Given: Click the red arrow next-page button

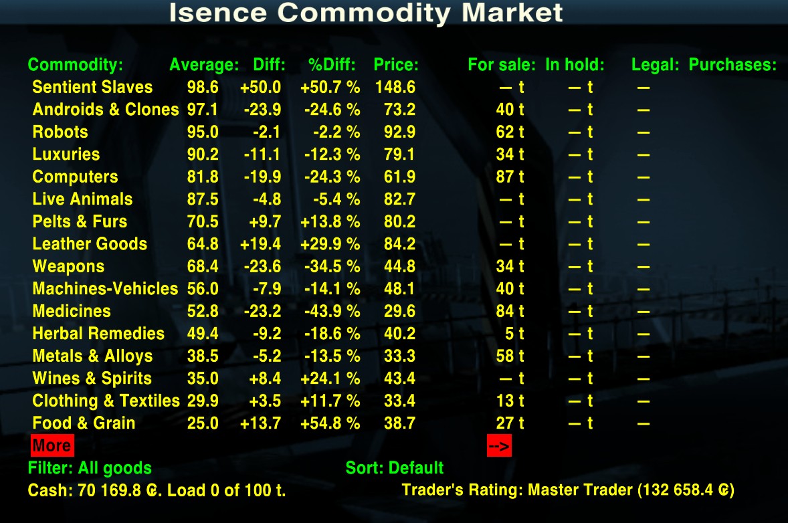Looking at the screenshot, I should point(498,445).
